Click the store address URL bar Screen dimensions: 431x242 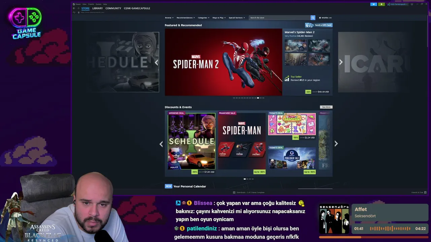[93, 12]
